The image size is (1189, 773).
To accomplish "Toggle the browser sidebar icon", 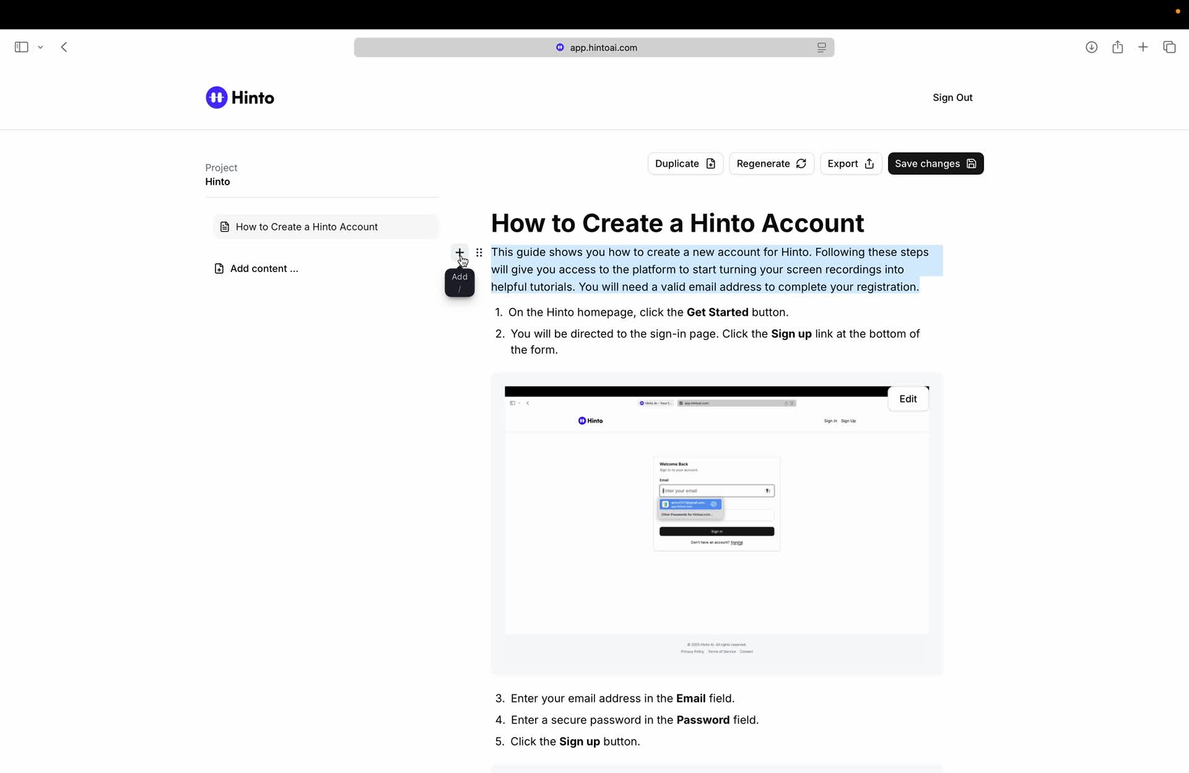I will [21, 47].
